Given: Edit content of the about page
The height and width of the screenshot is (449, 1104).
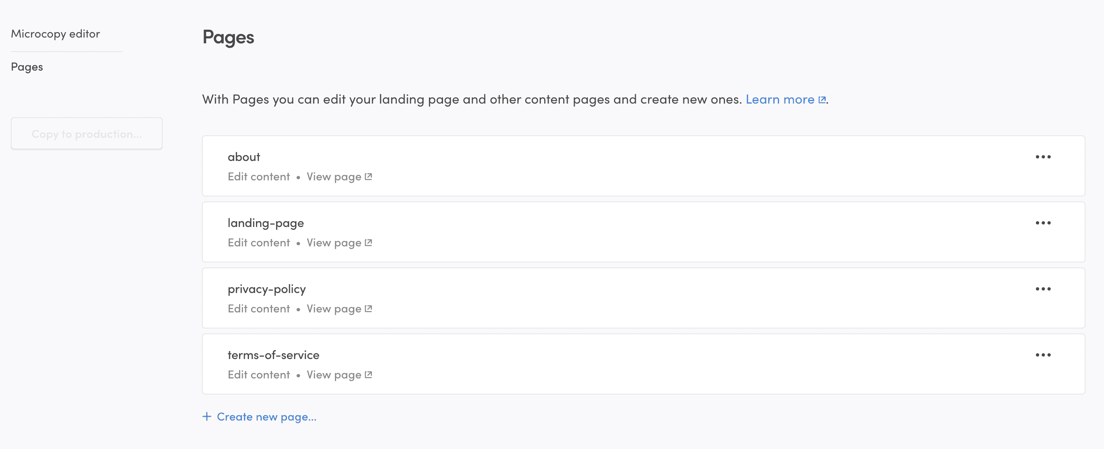Looking at the screenshot, I should click(x=258, y=177).
